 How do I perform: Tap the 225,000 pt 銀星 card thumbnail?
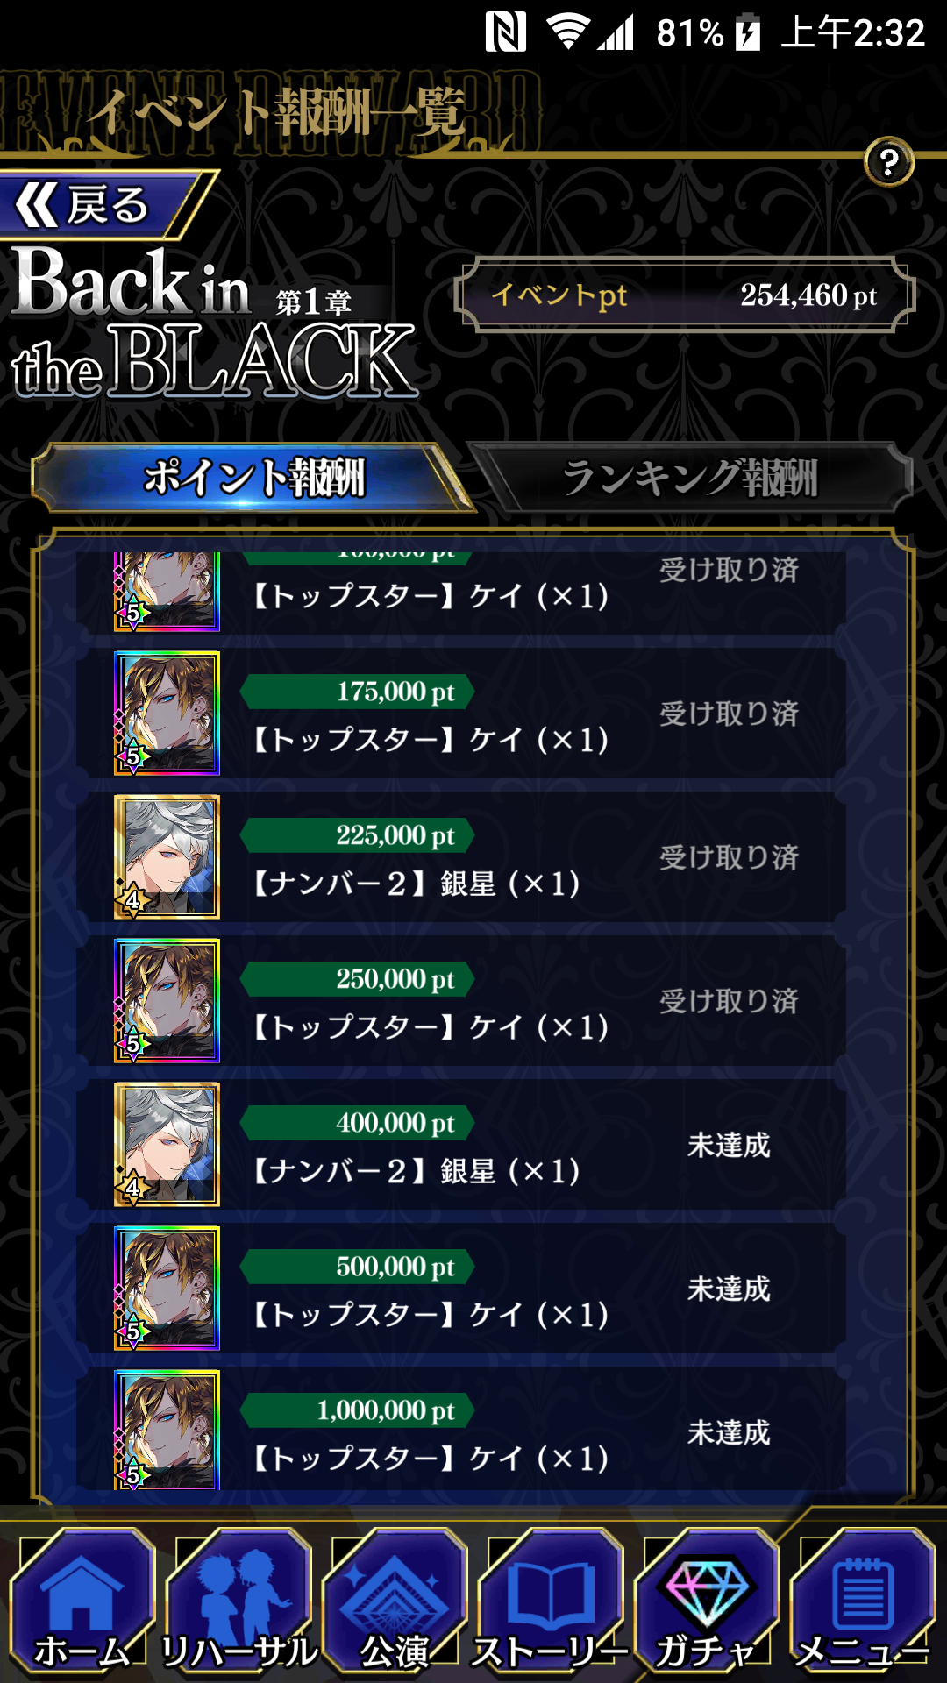click(x=167, y=857)
